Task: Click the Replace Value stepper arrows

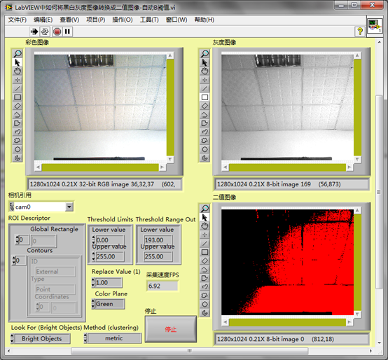Action: click(93, 282)
